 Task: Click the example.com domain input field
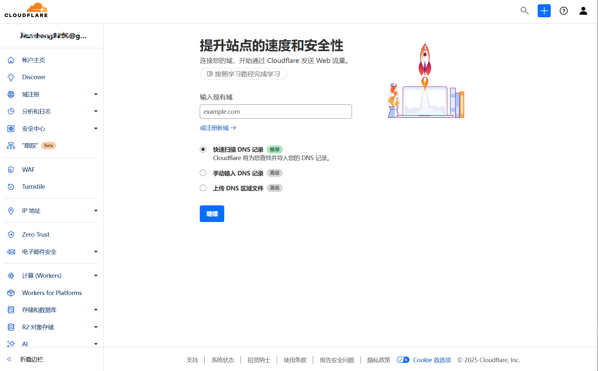pos(276,111)
